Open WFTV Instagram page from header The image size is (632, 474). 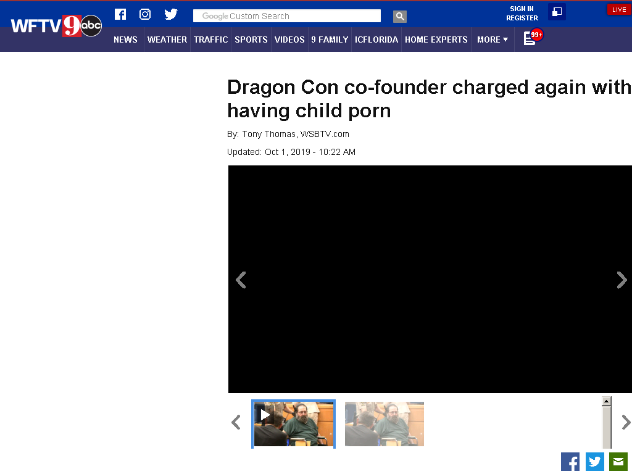[145, 14]
